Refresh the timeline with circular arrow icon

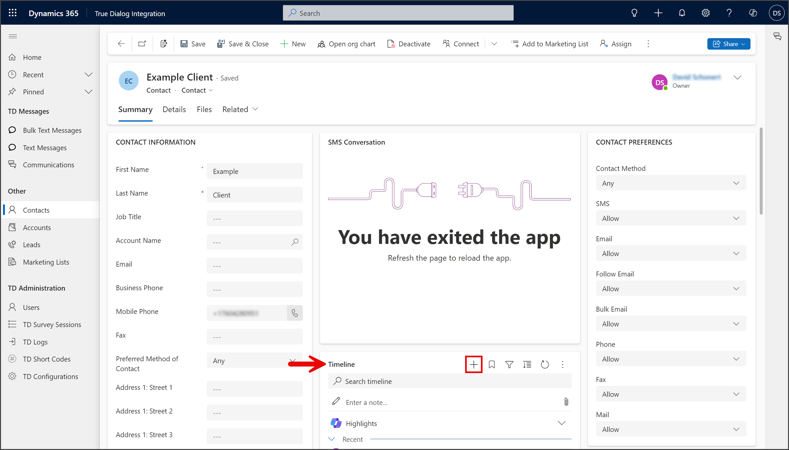click(x=545, y=364)
